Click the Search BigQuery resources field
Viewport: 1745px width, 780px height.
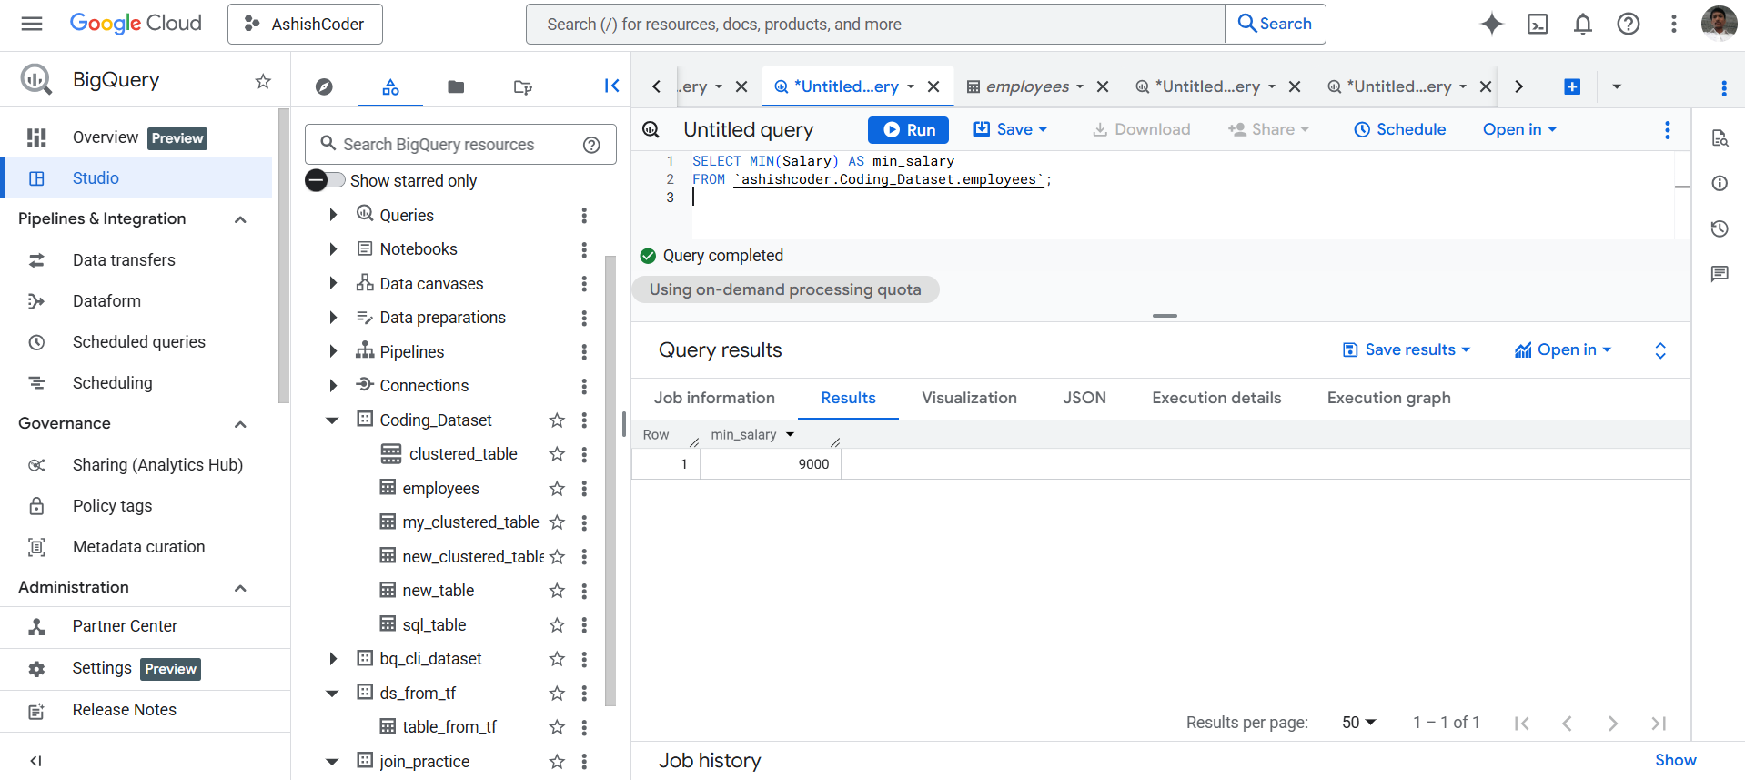tap(460, 145)
